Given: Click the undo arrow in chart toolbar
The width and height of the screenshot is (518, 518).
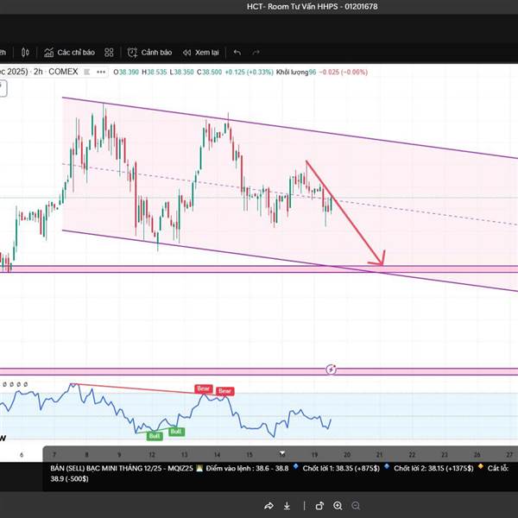Looking at the screenshot, I should [x=237, y=53].
